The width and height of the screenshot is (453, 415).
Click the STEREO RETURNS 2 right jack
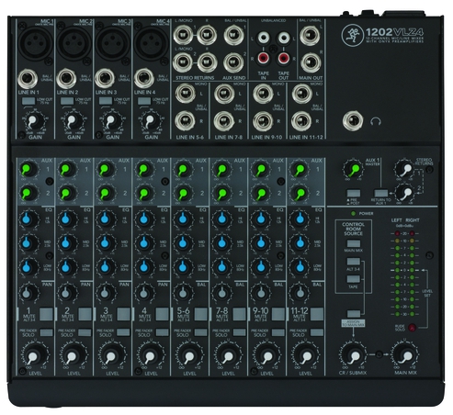(207, 62)
